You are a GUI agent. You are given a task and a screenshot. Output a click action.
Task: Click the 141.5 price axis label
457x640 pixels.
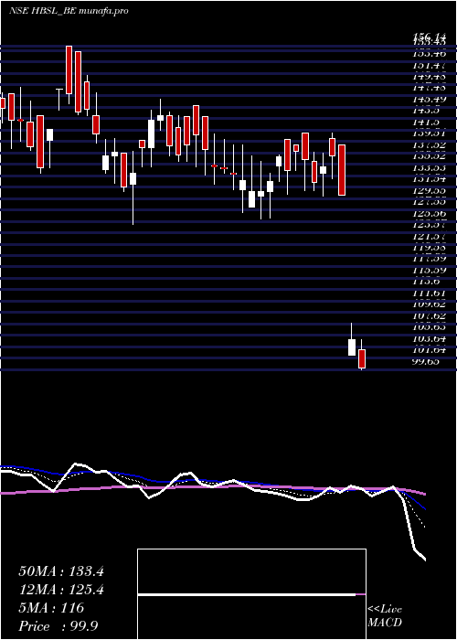tap(426, 122)
